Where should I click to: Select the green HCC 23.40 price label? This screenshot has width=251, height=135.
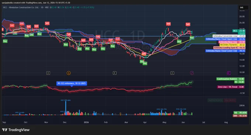click(x=239, y=31)
